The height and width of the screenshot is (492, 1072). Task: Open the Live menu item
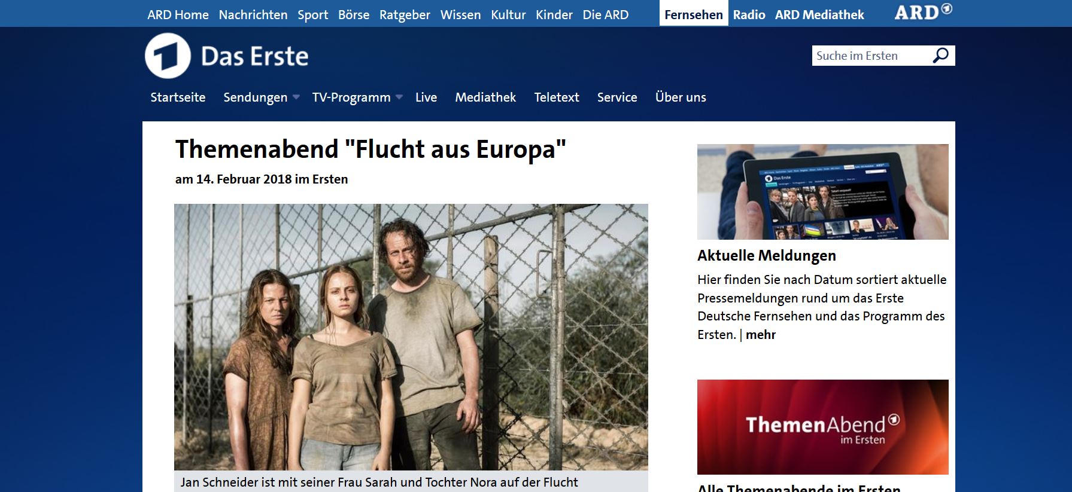click(x=426, y=97)
